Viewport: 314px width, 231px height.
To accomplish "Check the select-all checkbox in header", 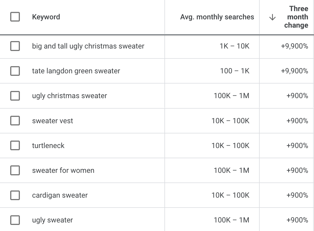I will (x=15, y=17).
